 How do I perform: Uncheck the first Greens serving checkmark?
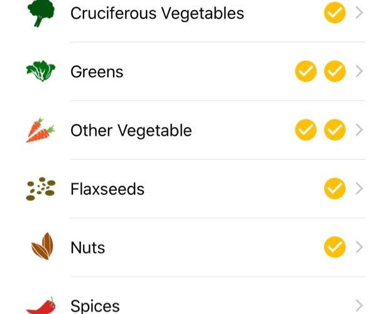coord(306,72)
